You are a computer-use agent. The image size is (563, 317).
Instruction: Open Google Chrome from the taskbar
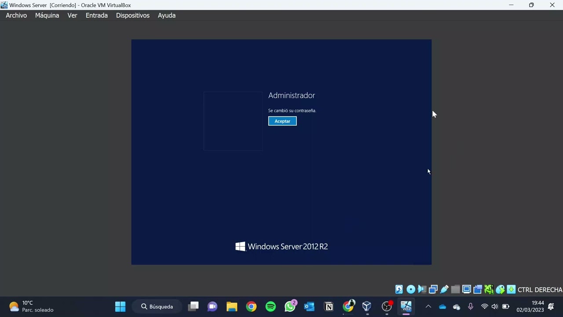pos(251,306)
